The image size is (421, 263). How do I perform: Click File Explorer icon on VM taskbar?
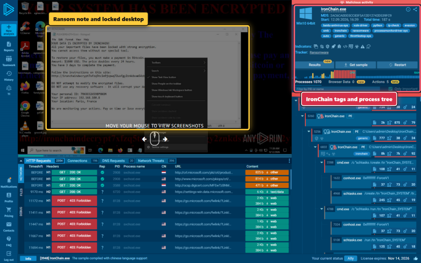[110, 150]
